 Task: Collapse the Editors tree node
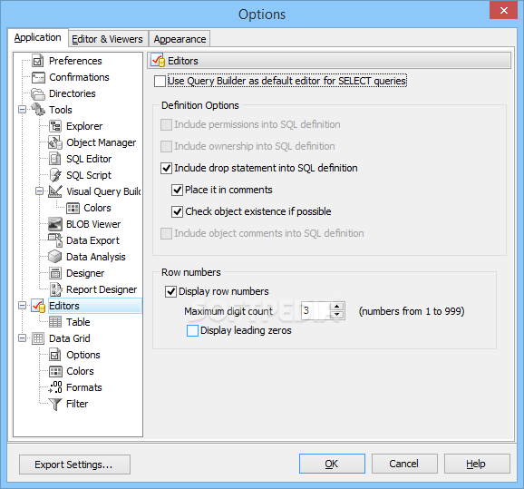(x=22, y=306)
